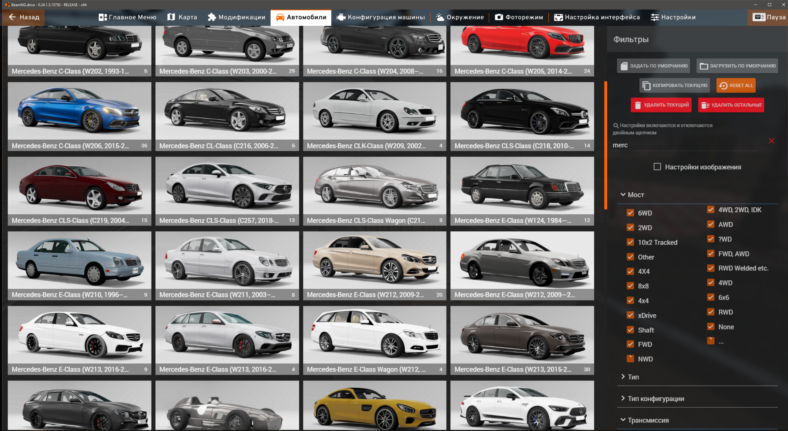
Task: Uncheck the 2WD filter
Action: coord(630,228)
